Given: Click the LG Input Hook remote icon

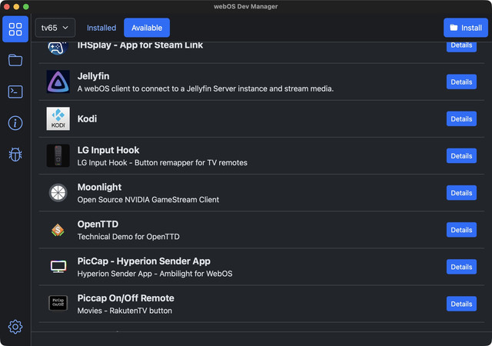Looking at the screenshot, I should click(58, 156).
